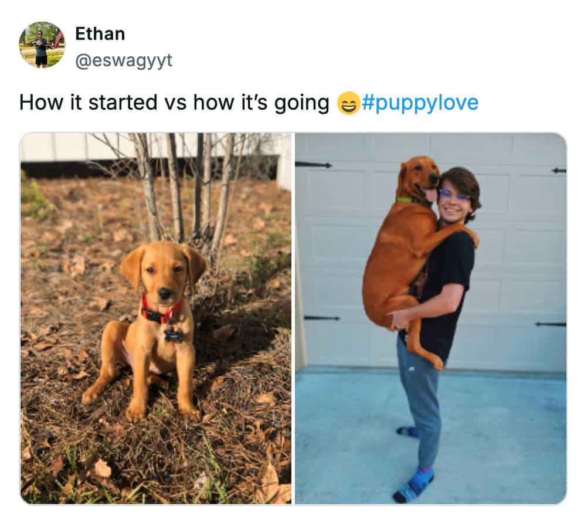
Task: Click the bone-shaped tag on puppy's collar
Action: (173, 335)
